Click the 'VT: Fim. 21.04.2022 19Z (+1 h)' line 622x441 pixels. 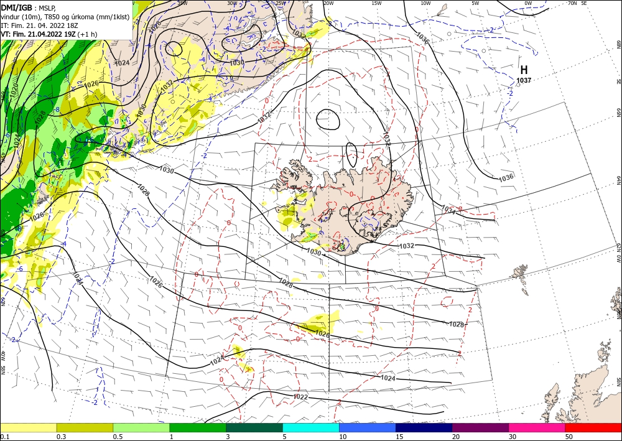pyautogui.click(x=49, y=34)
